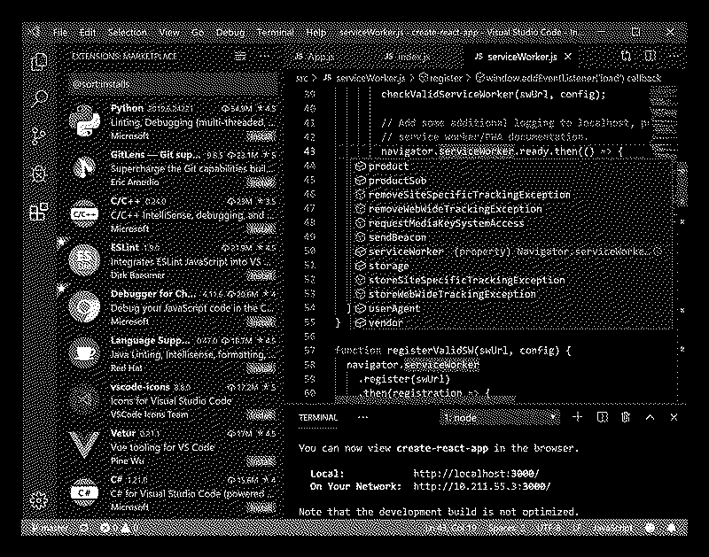
Task: Open the Terminal menu
Action: click(275, 33)
